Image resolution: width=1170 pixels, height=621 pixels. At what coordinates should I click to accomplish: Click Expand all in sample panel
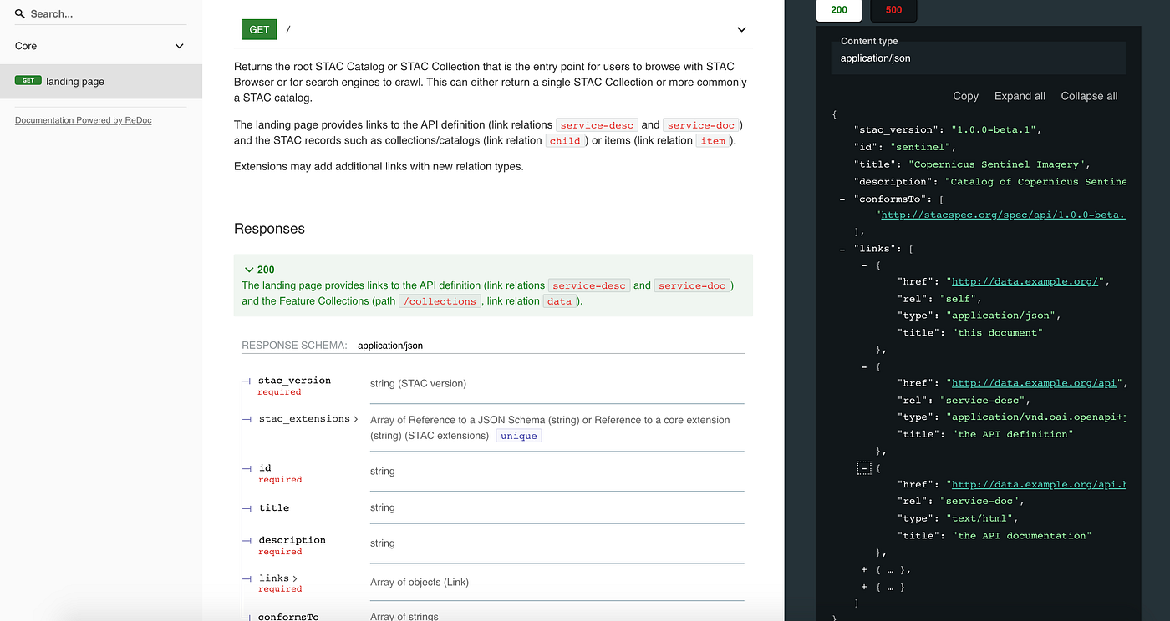point(1020,96)
